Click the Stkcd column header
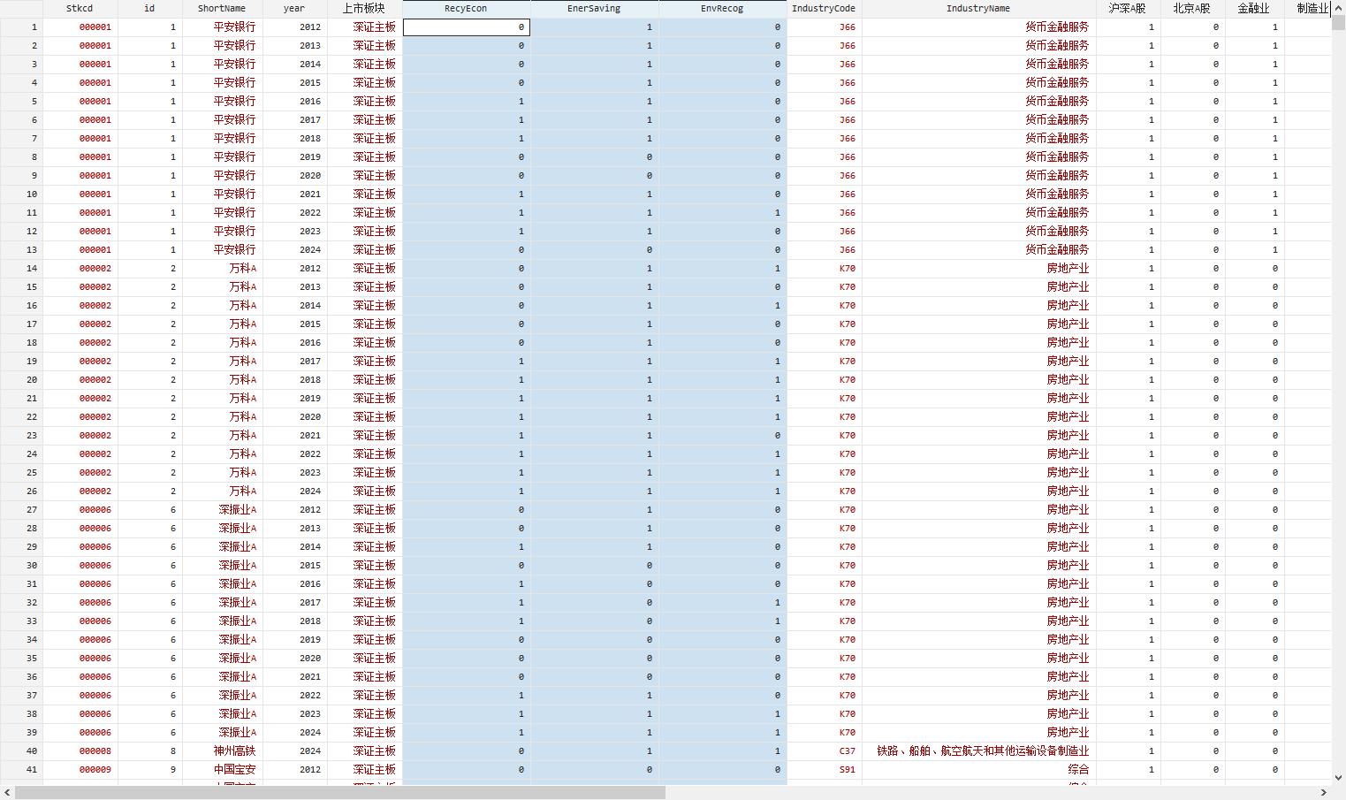 click(x=80, y=9)
